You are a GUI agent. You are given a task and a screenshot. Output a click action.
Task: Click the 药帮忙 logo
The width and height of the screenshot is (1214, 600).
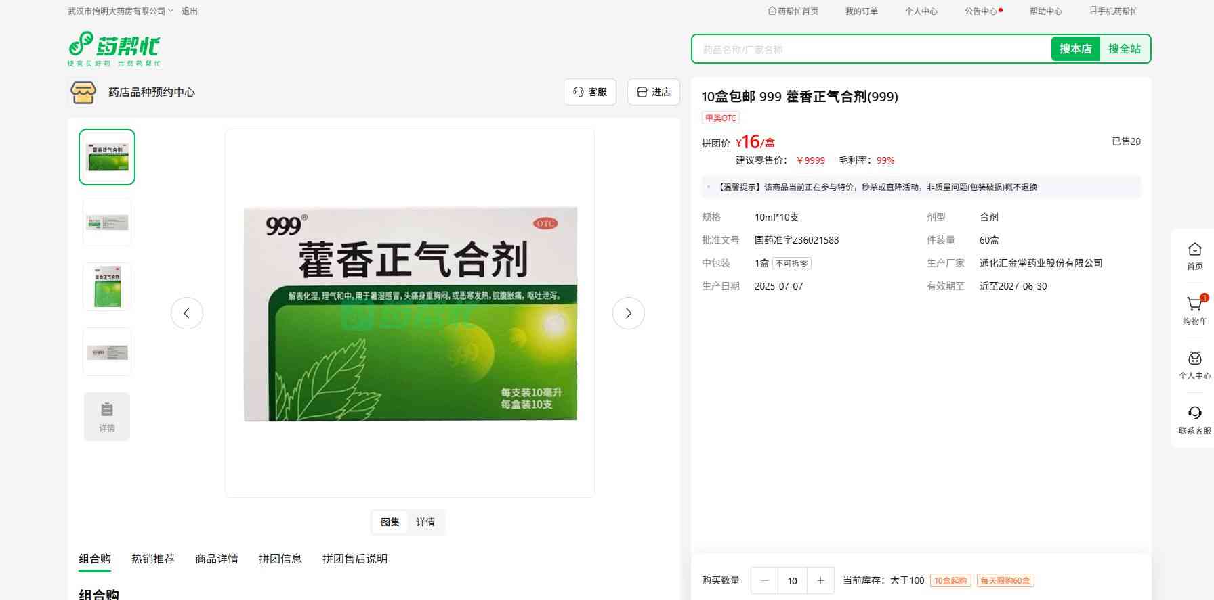114,48
